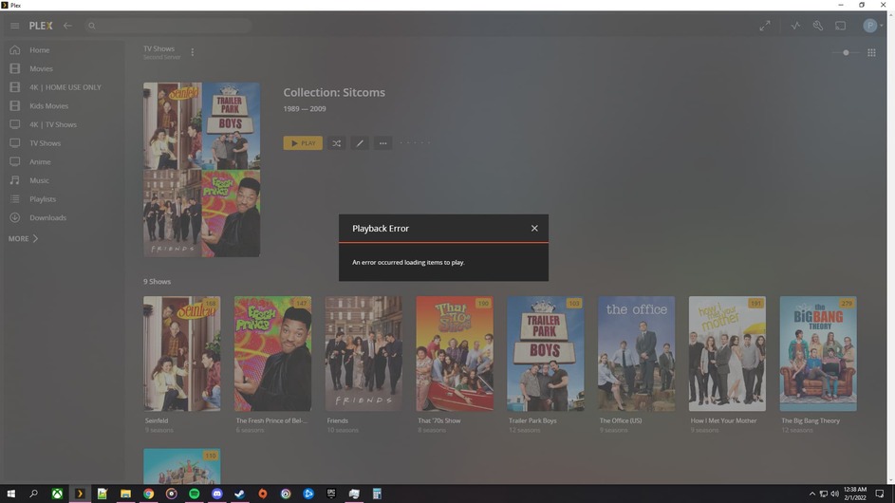Viewport: 895px width, 503px height.
Task: Open the Sitcoms collection collage poster
Action: click(x=202, y=170)
